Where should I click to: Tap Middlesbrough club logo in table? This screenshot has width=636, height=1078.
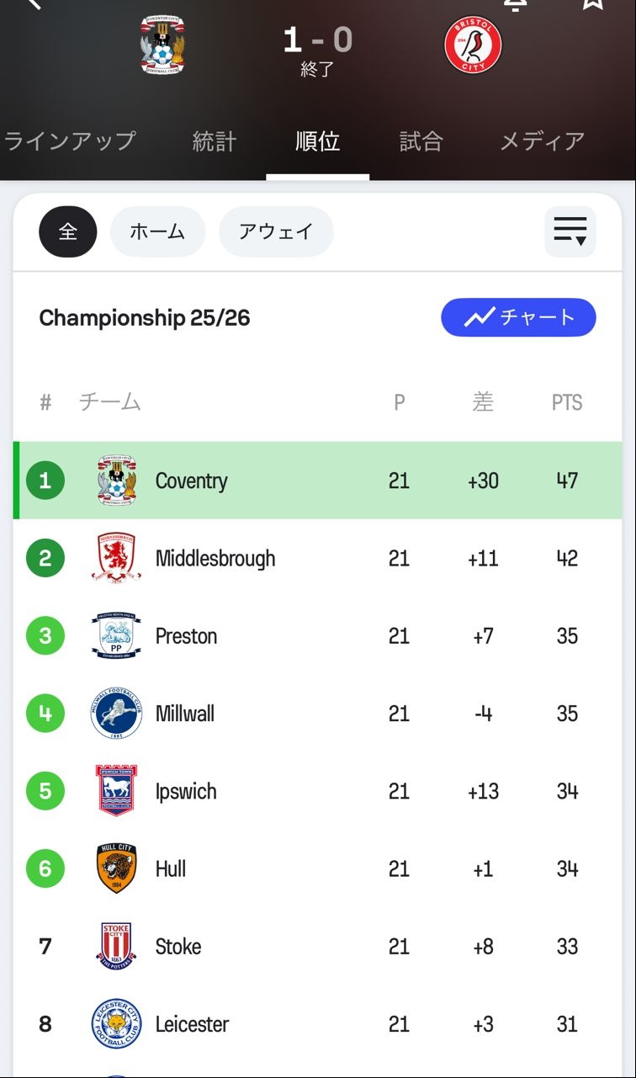(x=116, y=558)
